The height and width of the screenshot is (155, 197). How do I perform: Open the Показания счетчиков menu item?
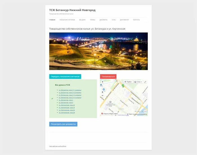67,20
